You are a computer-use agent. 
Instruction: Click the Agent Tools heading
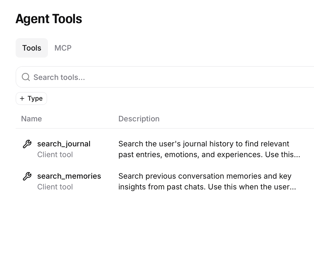coord(49,19)
